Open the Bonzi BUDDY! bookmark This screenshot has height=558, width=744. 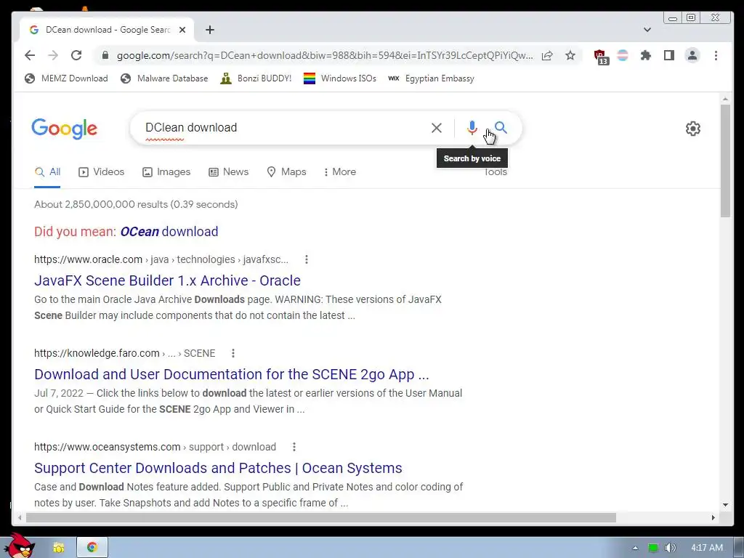point(256,78)
